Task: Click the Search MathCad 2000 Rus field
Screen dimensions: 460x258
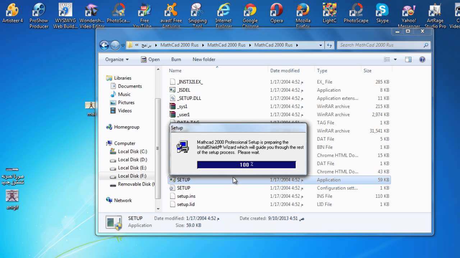Action: tap(383, 45)
